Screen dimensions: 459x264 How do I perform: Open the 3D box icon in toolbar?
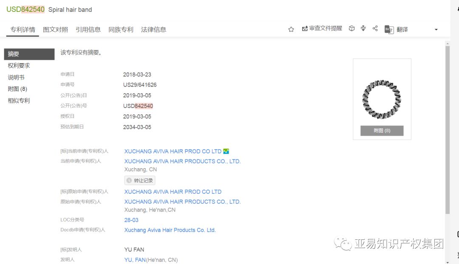351,28
